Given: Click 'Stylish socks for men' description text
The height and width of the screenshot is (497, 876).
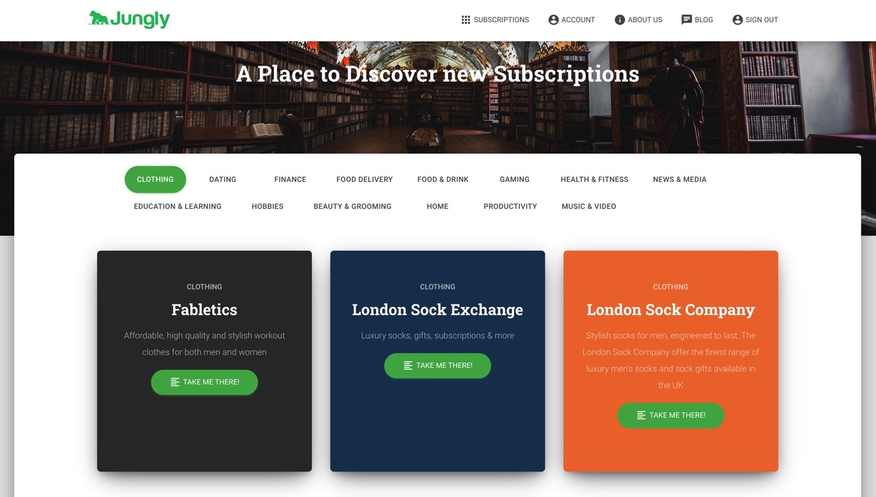Looking at the screenshot, I should click(671, 361).
